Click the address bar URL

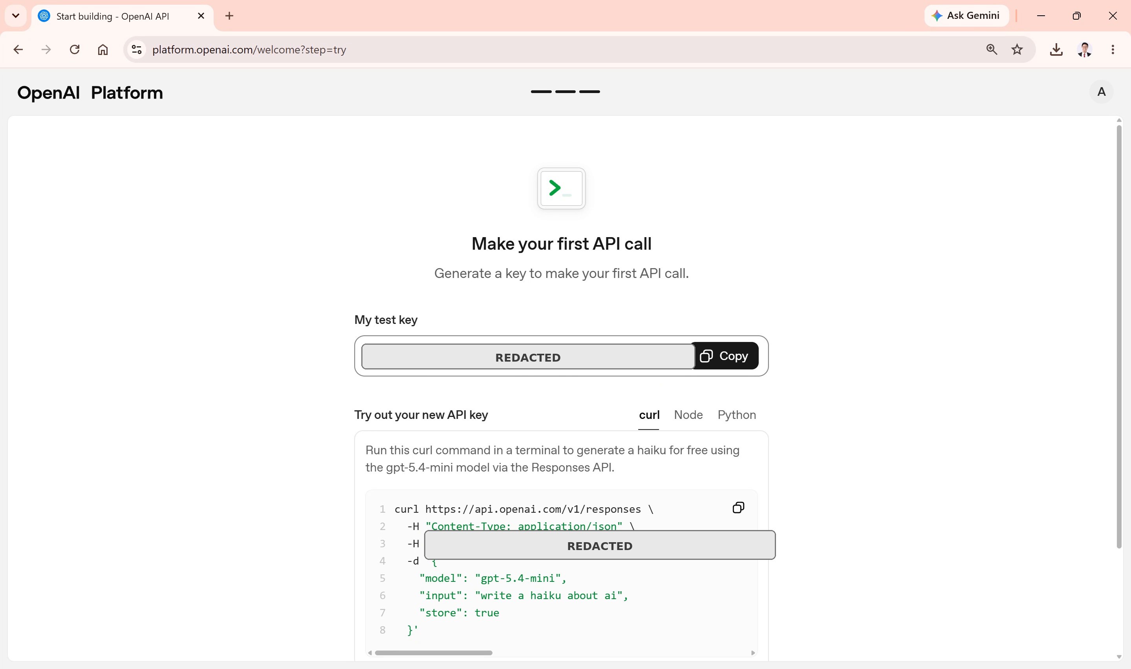[x=249, y=49]
